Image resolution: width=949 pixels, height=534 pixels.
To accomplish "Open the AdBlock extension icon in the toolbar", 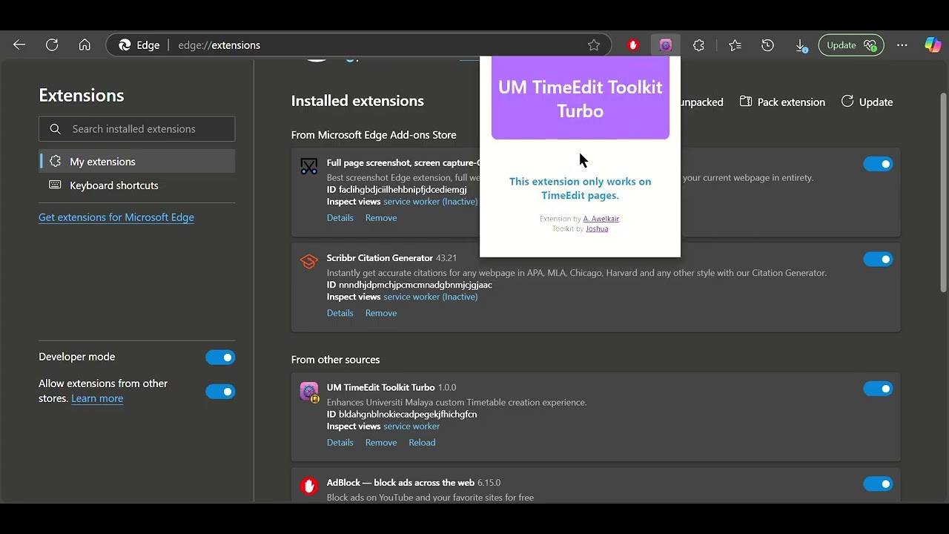I will click(633, 45).
